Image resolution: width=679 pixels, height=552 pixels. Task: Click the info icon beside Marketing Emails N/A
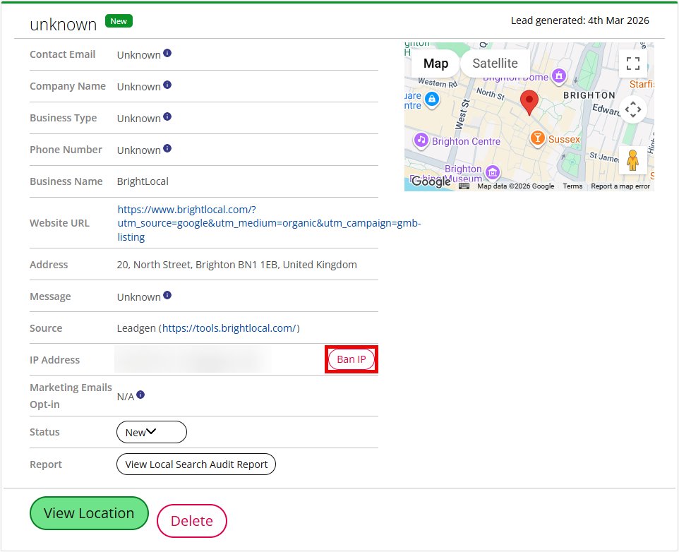click(x=140, y=395)
